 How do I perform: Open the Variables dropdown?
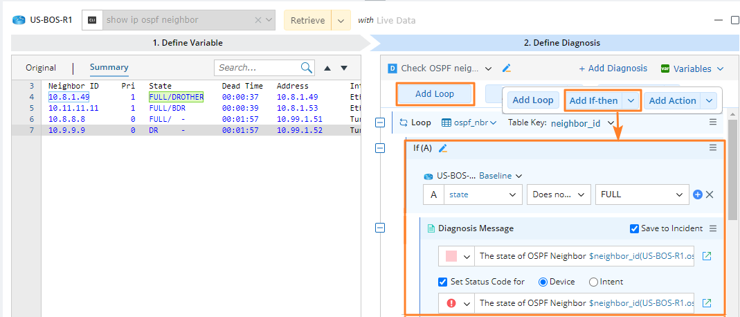tap(693, 69)
